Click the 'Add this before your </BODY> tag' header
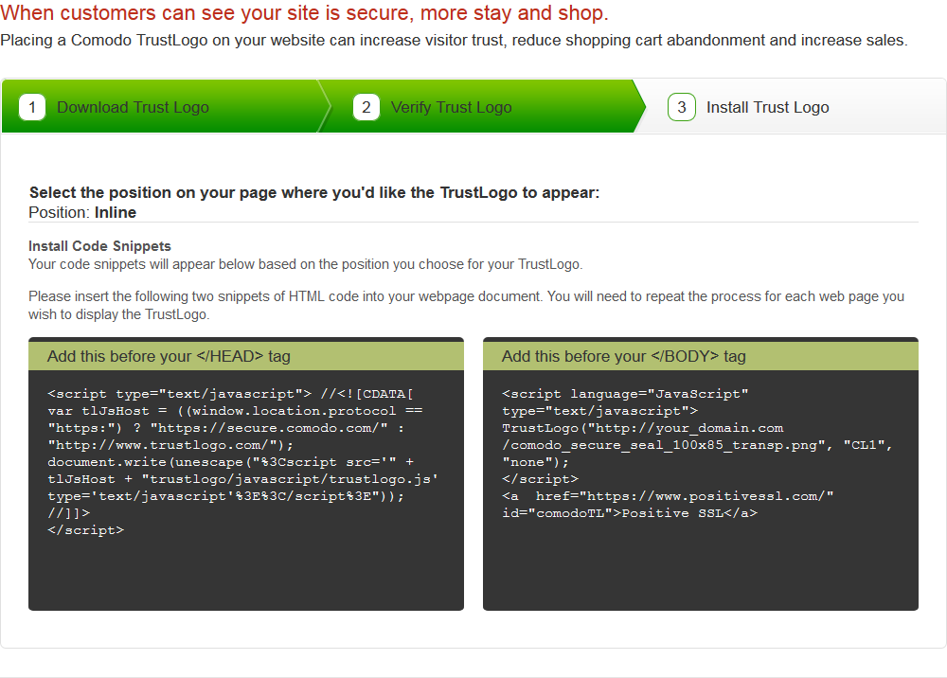947x678 pixels. [623, 356]
